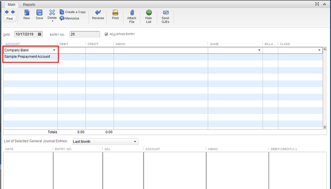
Task: Switch to the Main tab
Action: pos(11,4)
